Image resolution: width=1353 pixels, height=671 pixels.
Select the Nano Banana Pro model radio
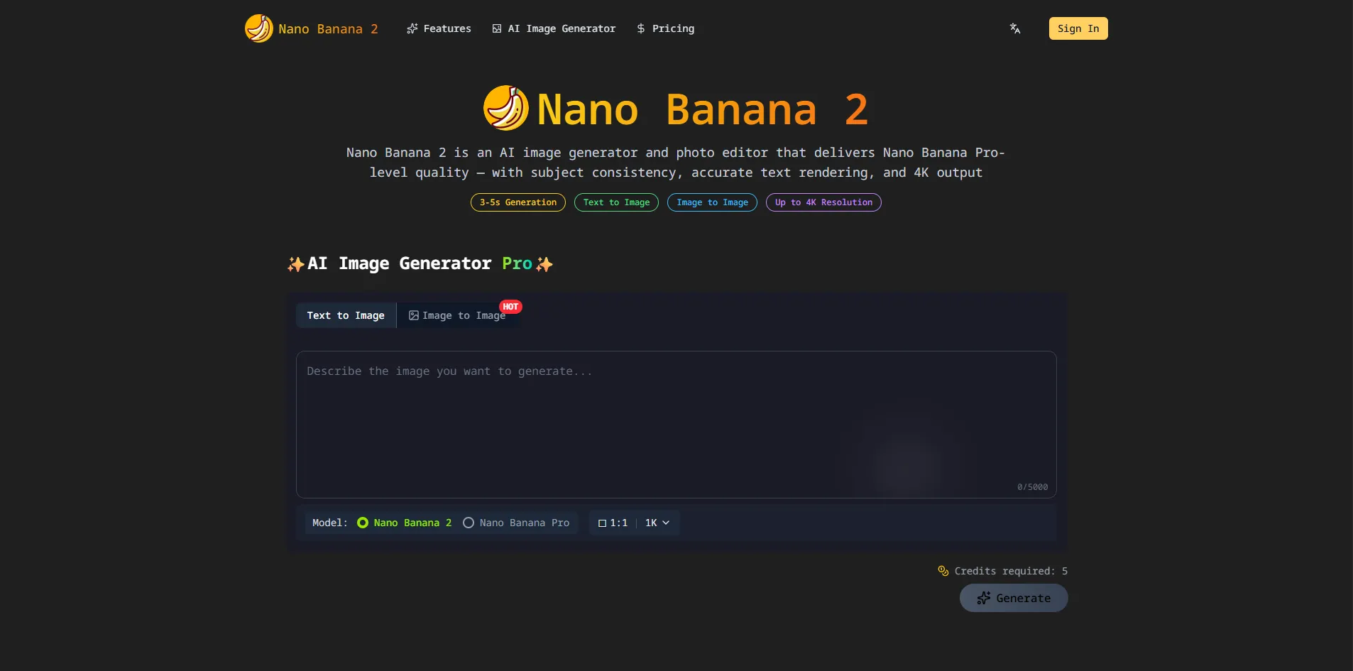pyautogui.click(x=469, y=523)
